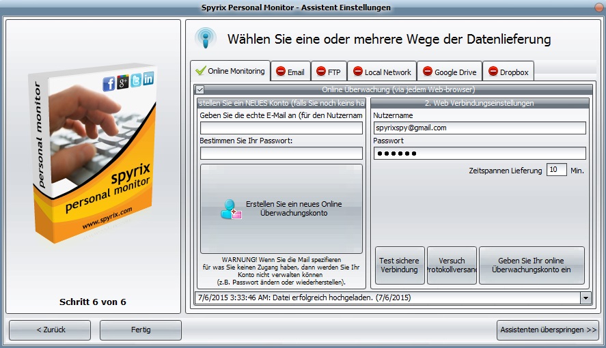
Task: Create a new online Überwachungskonto
Action: tap(281, 209)
